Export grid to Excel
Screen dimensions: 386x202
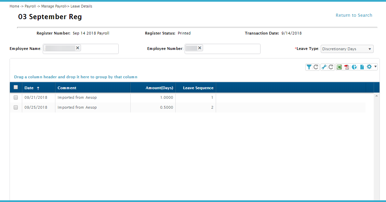coord(339,67)
